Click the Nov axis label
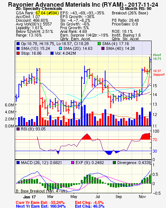Viewport: 166px width, 208px height. pyautogui.click(x=142, y=197)
